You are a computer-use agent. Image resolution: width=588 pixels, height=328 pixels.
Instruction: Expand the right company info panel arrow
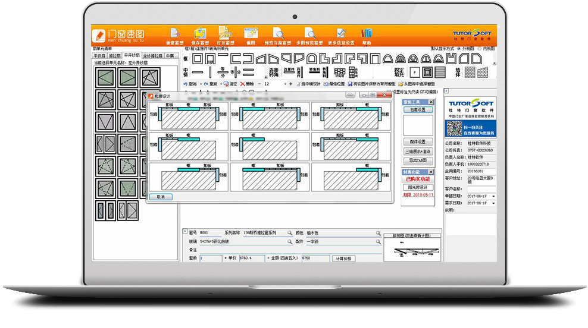[x=446, y=90]
